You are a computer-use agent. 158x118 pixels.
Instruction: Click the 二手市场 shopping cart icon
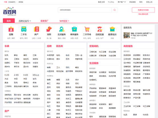(87, 29)
